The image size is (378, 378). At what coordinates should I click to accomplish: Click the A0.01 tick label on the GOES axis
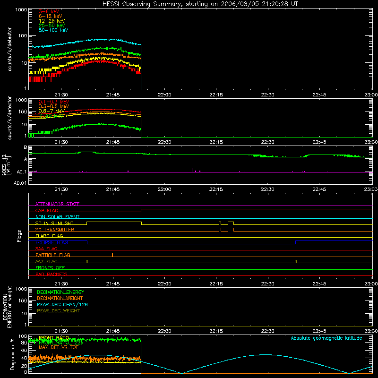(20, 183)
